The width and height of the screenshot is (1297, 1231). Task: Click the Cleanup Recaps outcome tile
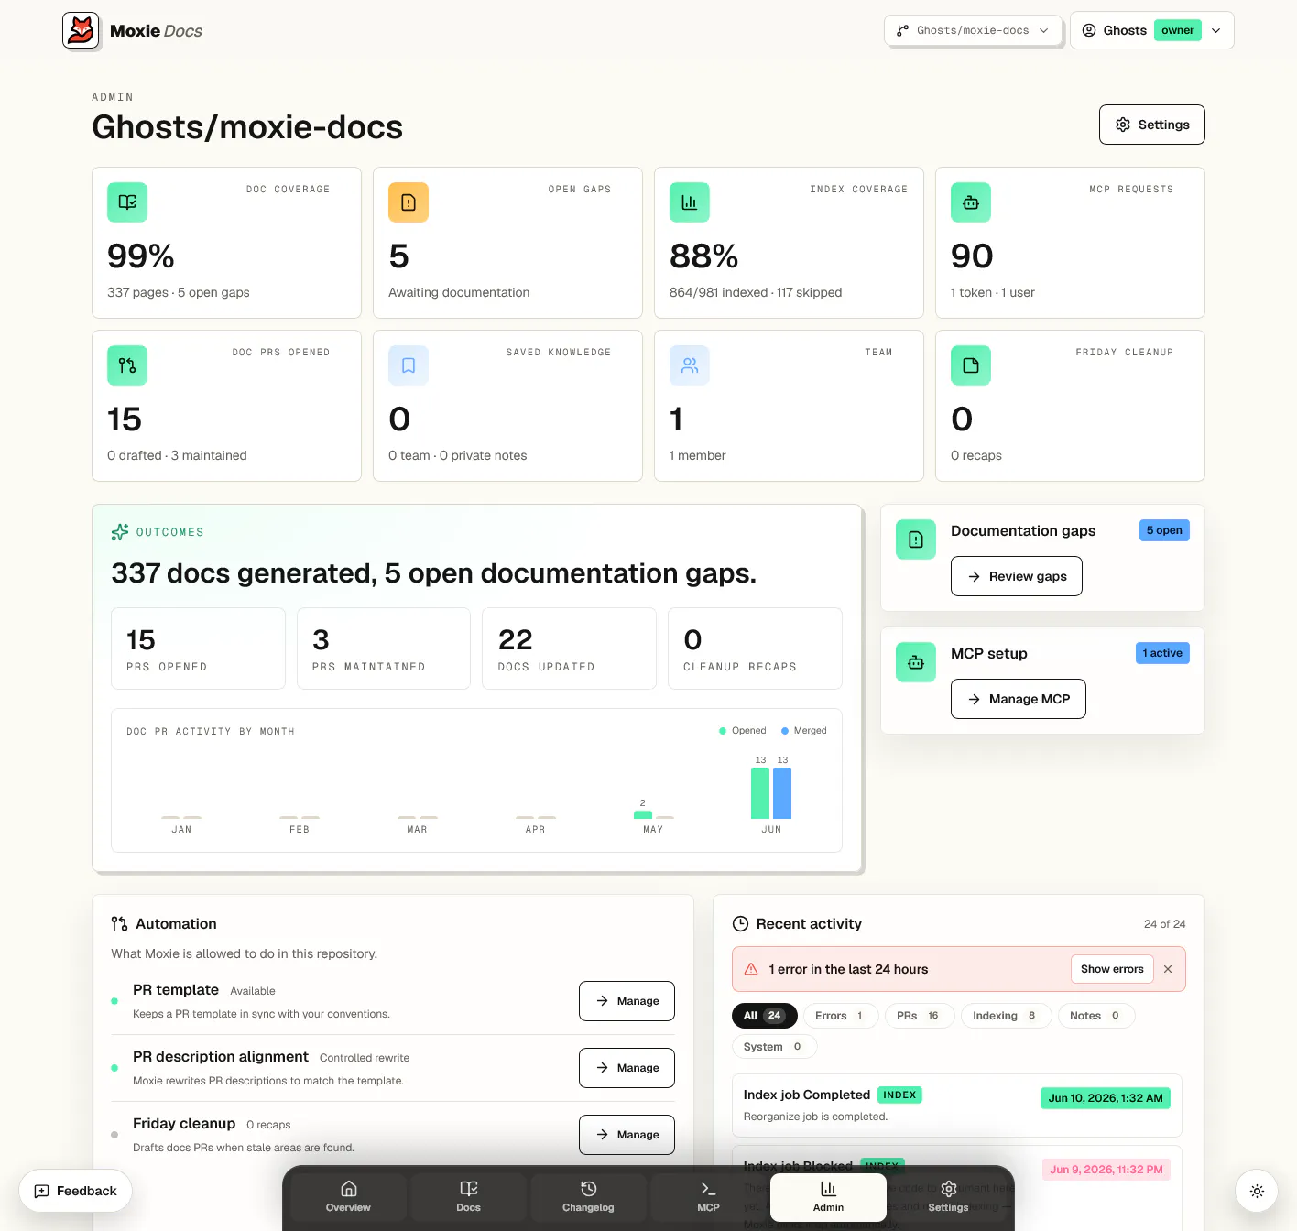[x=755, y=648]
